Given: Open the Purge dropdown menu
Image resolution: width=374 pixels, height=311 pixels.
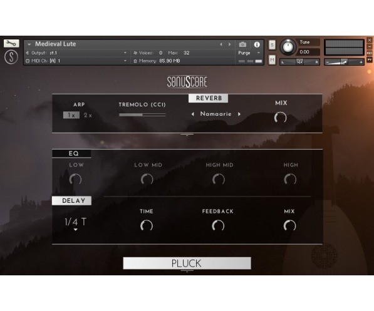Looking at the screenshot, I should 249,53.
